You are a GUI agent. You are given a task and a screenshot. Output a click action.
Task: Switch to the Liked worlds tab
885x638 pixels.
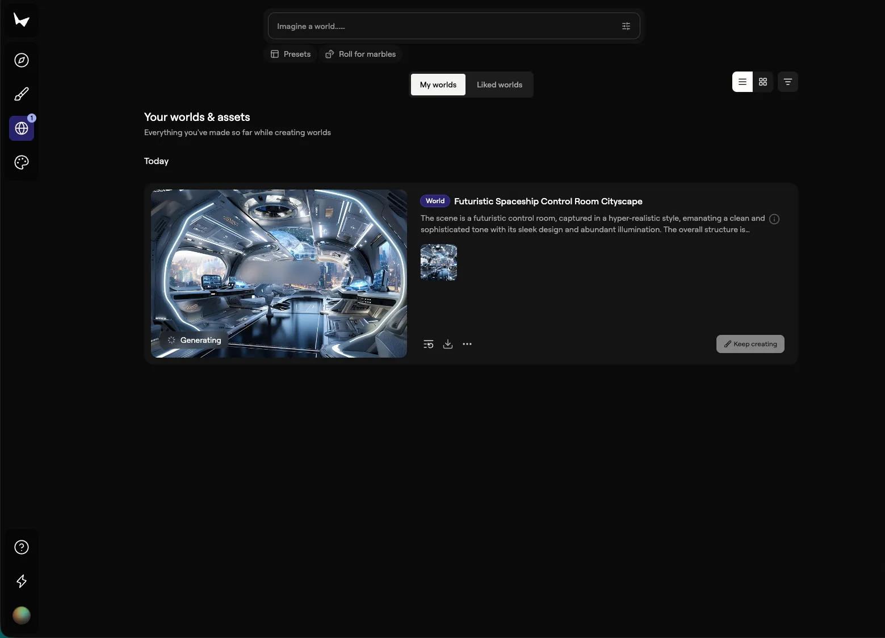[499, 85]
